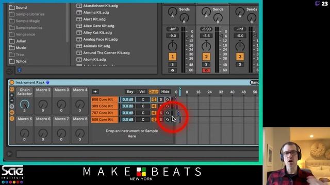Open the Vel zone editor tab
The height and width of the screenshot is (185, 330).
point(142,91)
